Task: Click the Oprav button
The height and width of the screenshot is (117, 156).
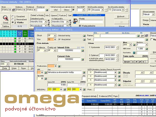Action: coord(23,68)
